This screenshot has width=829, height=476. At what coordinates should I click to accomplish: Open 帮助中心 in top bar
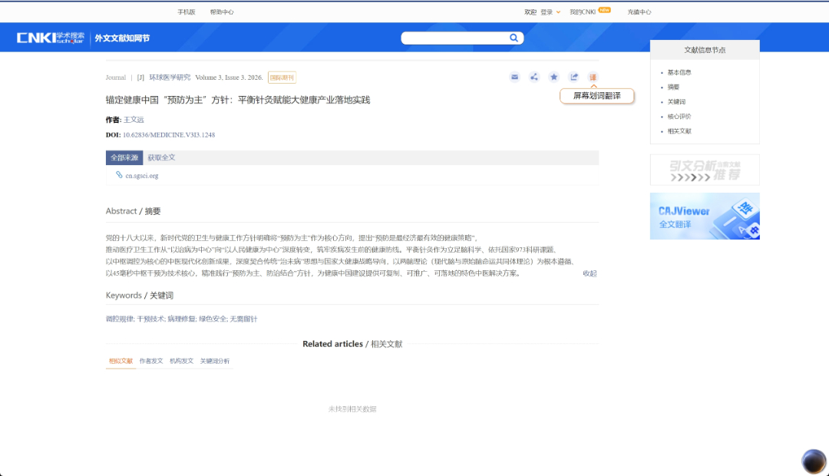pyautogui.click(x=222, y=12)
